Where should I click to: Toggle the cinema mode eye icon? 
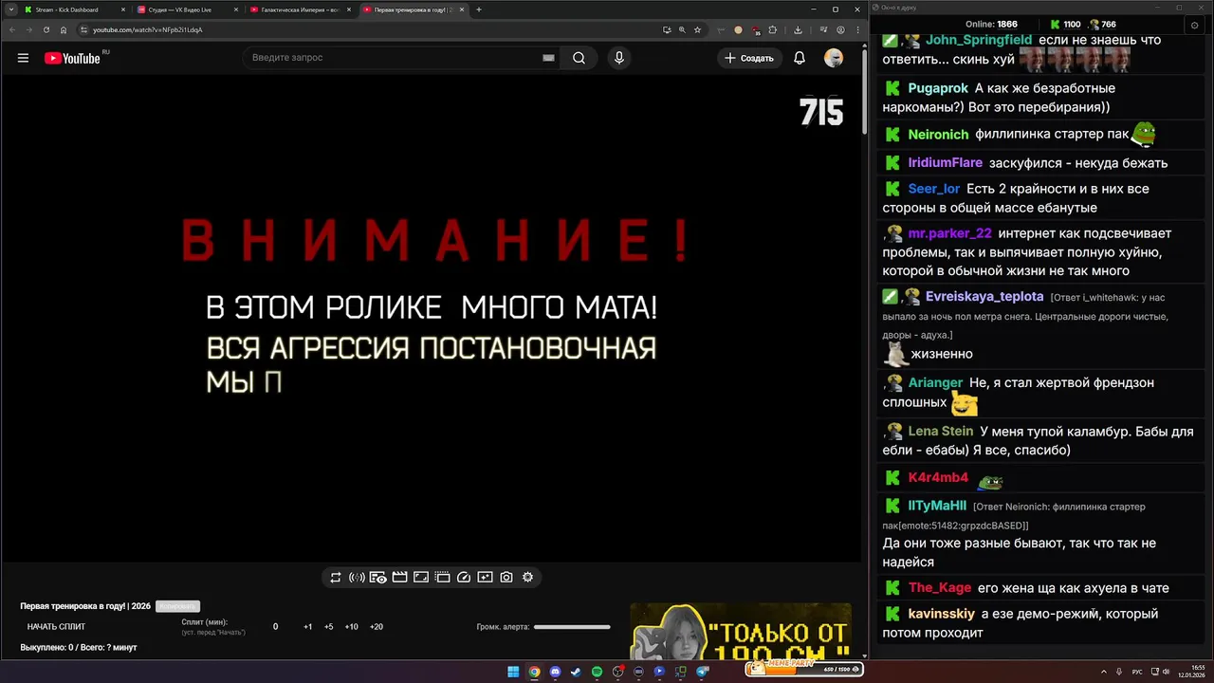coord(377,577)
